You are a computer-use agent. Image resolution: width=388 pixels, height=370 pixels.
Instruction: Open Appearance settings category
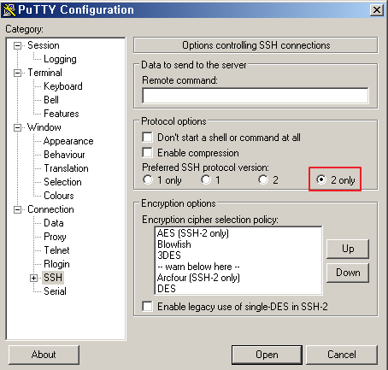[68, 141]
